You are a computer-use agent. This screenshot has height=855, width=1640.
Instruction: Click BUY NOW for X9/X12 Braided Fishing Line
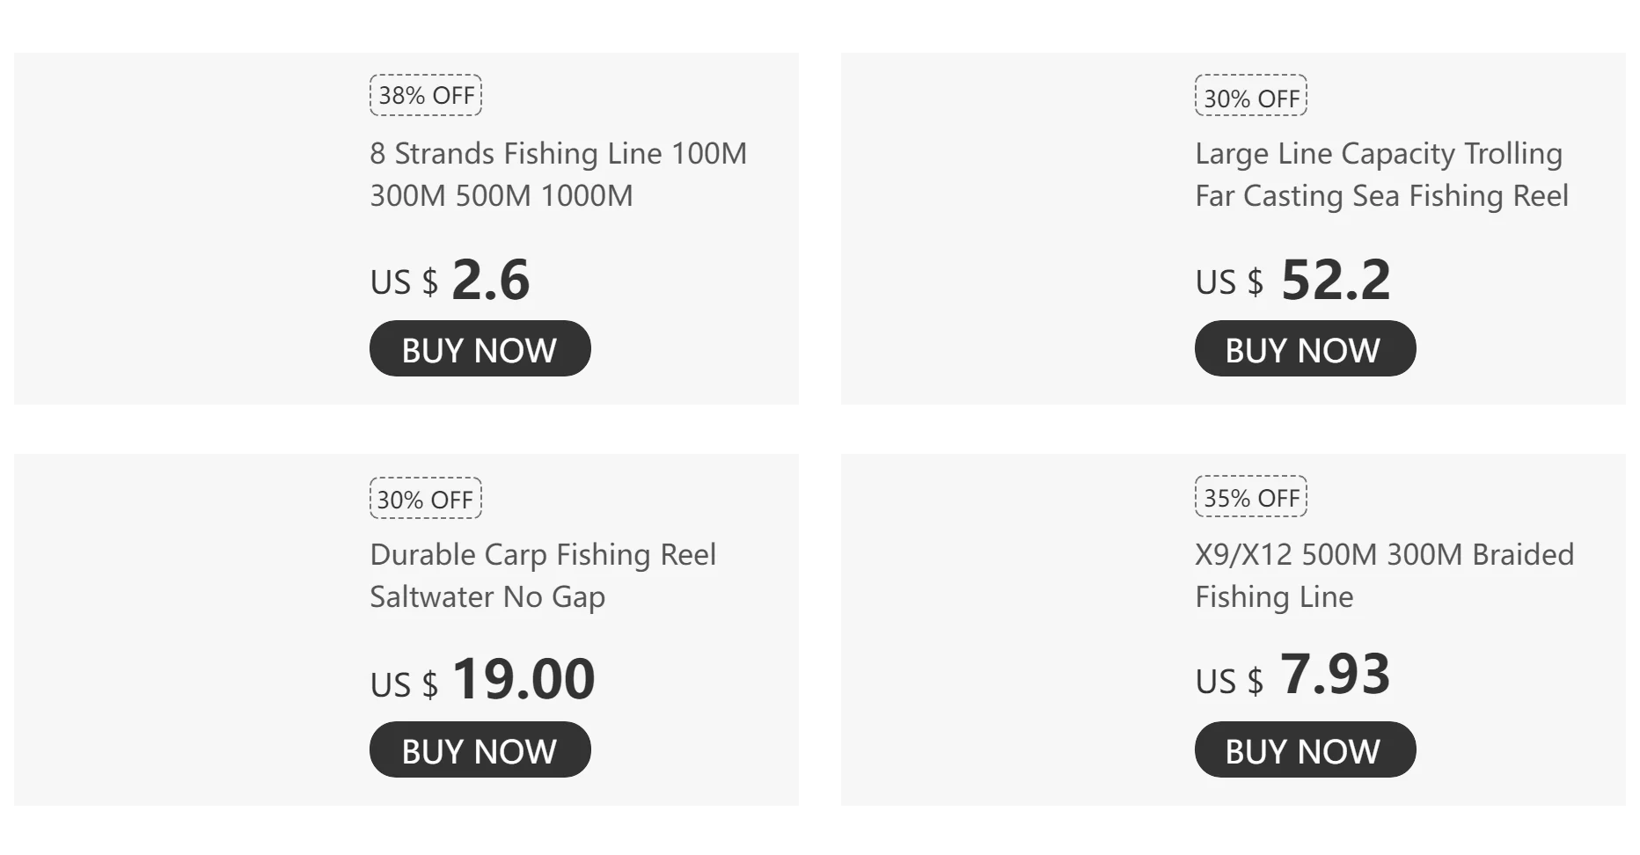pyautogui.click(x=1305, y=749)
